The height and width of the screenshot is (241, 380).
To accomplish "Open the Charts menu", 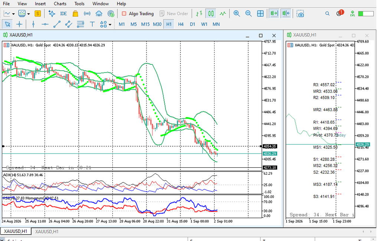I will tap(60, 4).
